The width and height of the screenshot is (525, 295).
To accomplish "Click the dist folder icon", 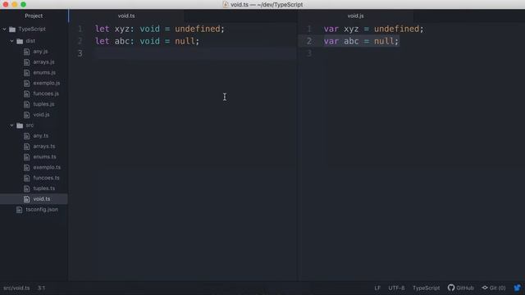I will click(20, 41).
